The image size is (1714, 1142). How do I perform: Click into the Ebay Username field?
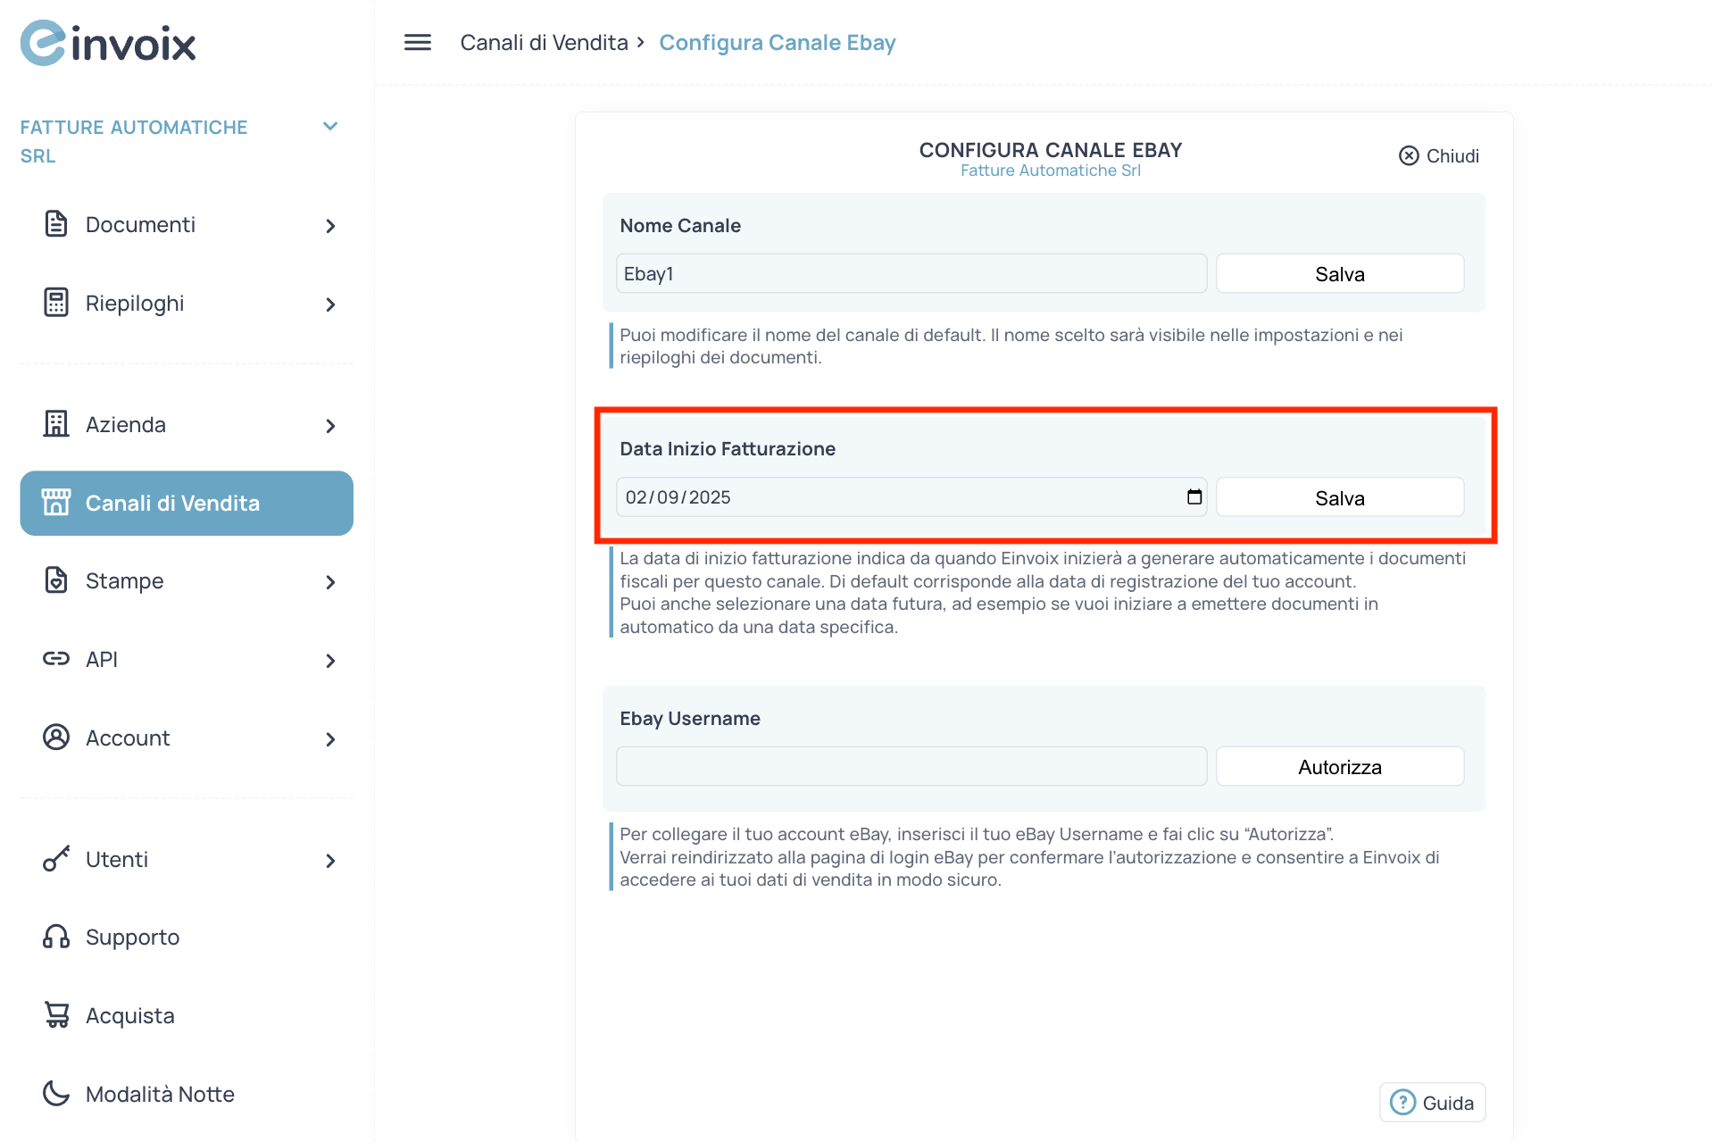(x=911, y=765)
